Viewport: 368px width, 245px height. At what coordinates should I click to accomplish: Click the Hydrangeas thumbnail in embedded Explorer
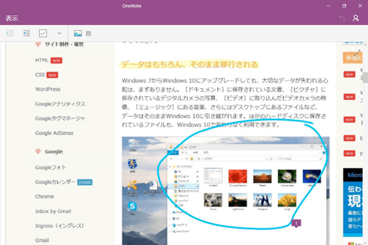click(x=287, y=176)
